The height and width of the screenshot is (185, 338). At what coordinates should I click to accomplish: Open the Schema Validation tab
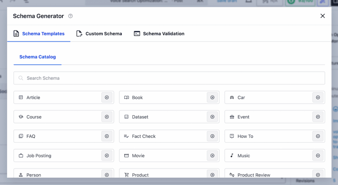pyautogui.click(x=159, y=34)
